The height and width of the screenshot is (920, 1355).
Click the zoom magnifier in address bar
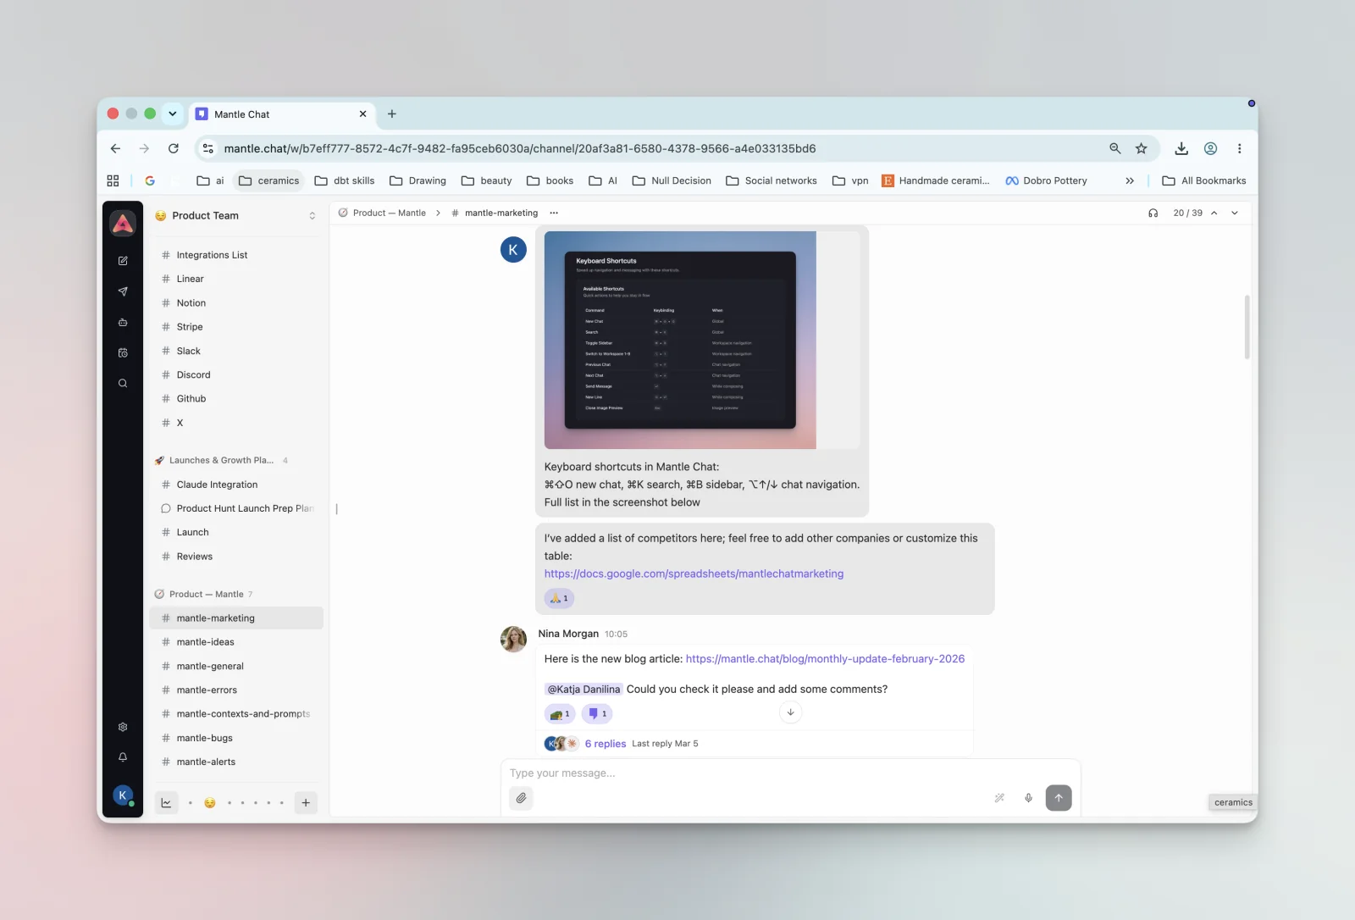1115,148
